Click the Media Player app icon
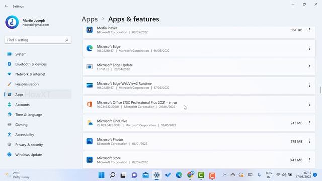322x181 pixels. tap(90, 30)
